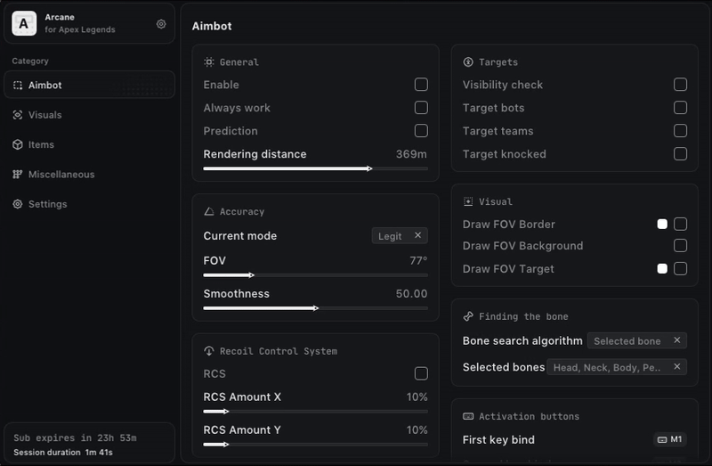Image resolution: width=712 pixels, height=466 pixels.
Task: Click the 'First key bind' label
Action: pos(498,439)
